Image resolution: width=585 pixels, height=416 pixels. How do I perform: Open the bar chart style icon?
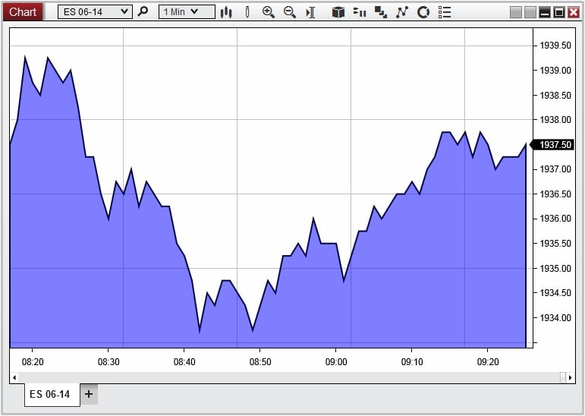[x=227, y=12]
